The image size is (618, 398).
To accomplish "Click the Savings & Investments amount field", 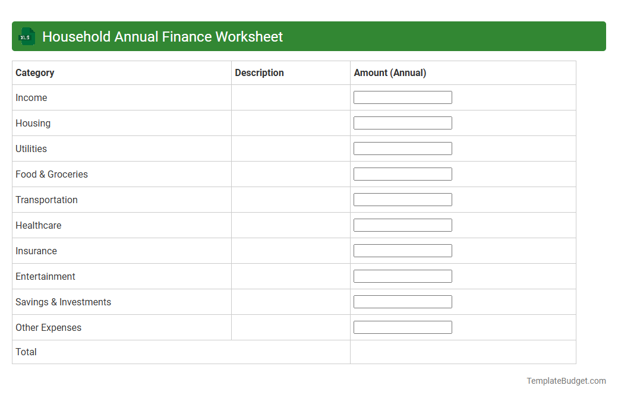I will tap(402, 301).
